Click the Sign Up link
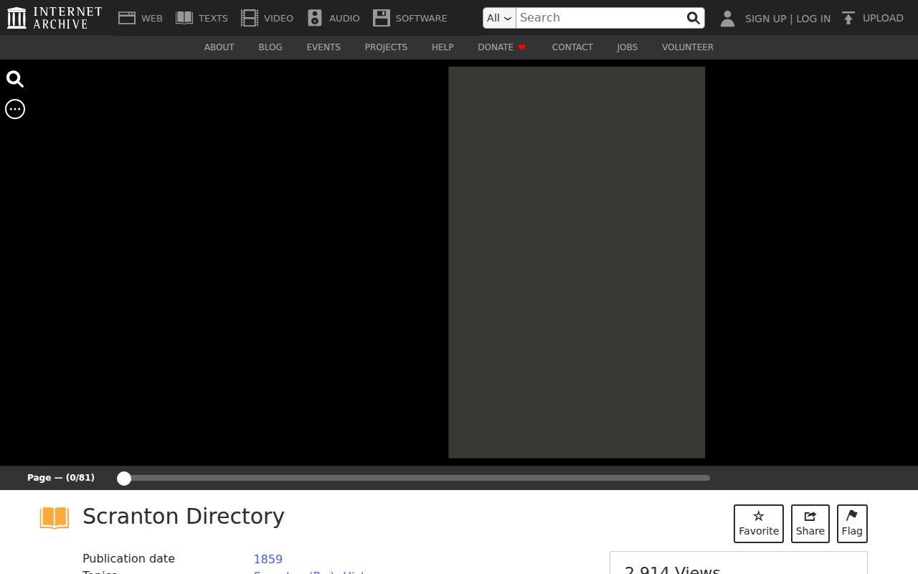The height and width of the screenshot is (574, 918). [x=766, y=19]
